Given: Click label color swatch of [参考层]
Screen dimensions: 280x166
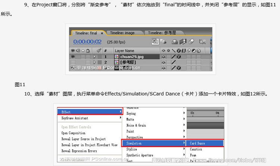Looking at the screenshot, I should (100, 62).
